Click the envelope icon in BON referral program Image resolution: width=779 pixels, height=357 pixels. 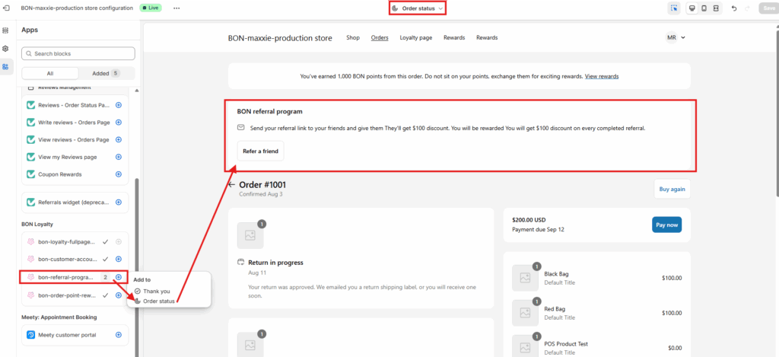241,128
